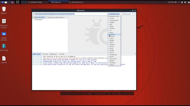Open Sistema de archivos desktop icon
Viewport: 190px width, 106px height.
click(x=4, y=21)
